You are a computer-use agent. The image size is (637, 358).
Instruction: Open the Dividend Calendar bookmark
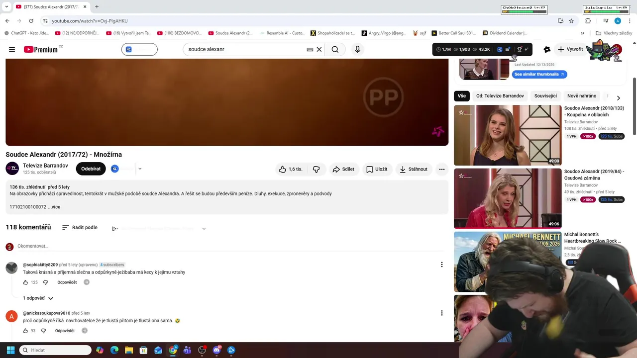click(505, 33)
